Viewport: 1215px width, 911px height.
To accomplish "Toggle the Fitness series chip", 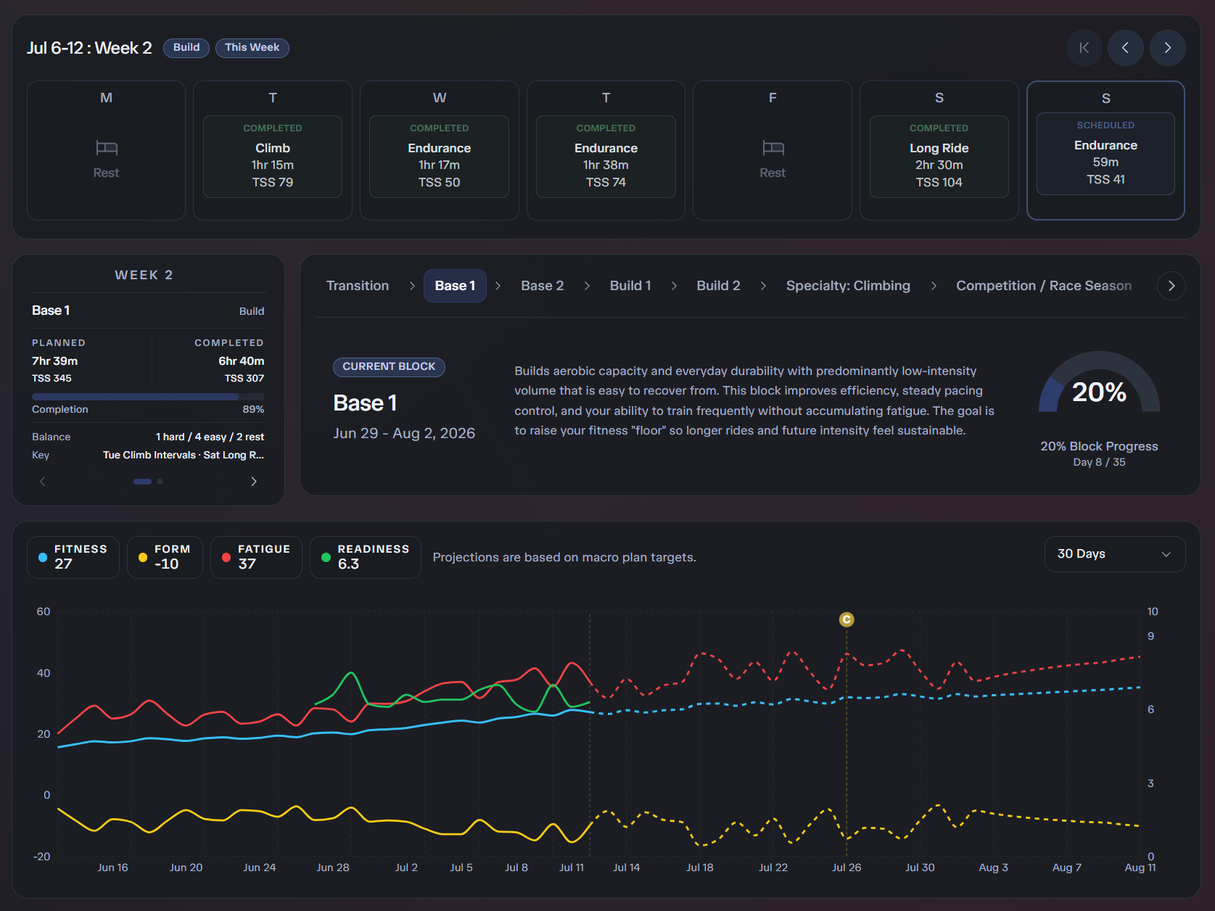I will coord(73,557).
